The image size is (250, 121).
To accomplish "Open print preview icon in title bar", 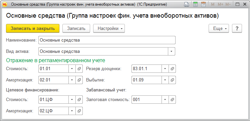I will coord(186,4).
